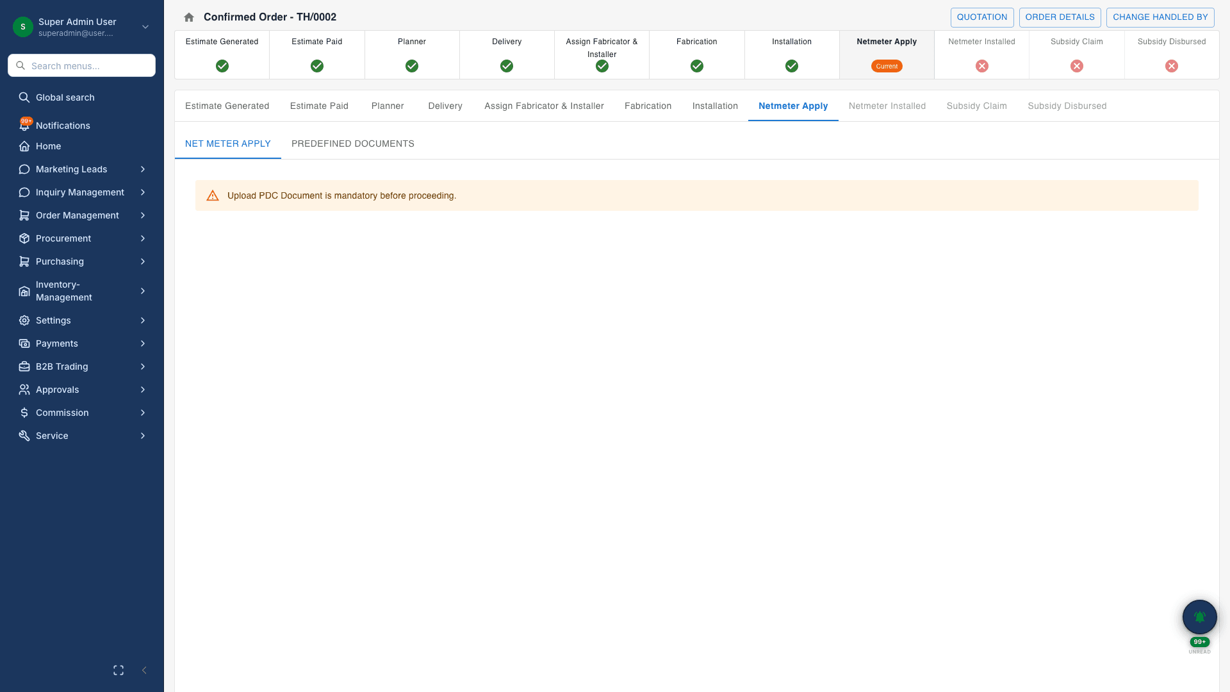Expand Approvals submenu chevron
1230x692 pixels.
coord(143,390)
